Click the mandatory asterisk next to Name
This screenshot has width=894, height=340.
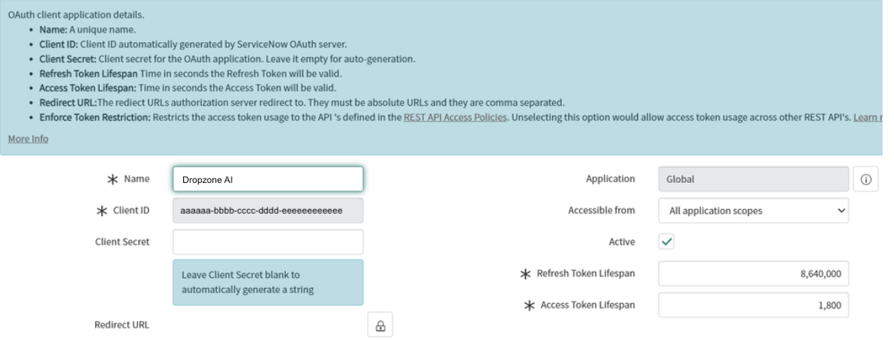pos(112,179)
